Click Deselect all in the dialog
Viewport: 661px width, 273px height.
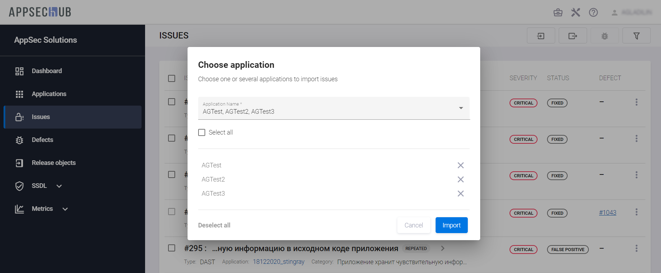[214, 225]
